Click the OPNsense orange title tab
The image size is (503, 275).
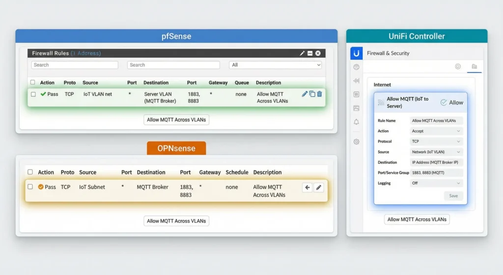(176, 148)
